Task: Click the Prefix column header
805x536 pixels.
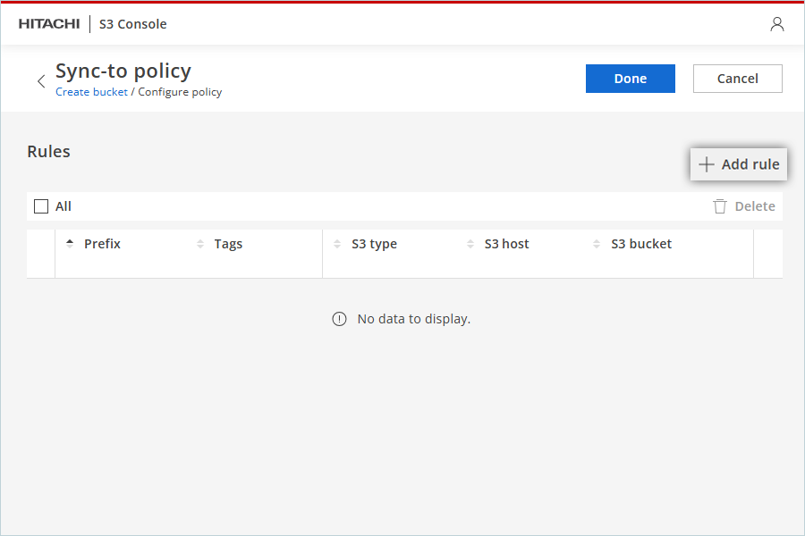Action: pyautogui.click(x=102, y=244)
